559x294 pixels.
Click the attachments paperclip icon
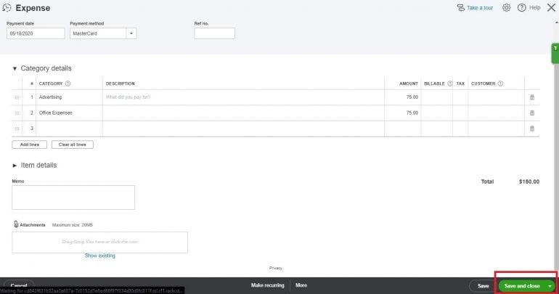tap(16, 225)
